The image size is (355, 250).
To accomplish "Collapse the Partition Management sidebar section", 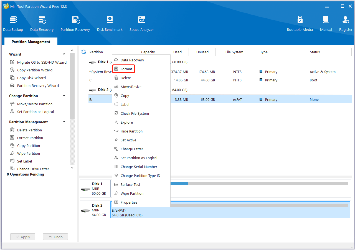I will (64, 122).
